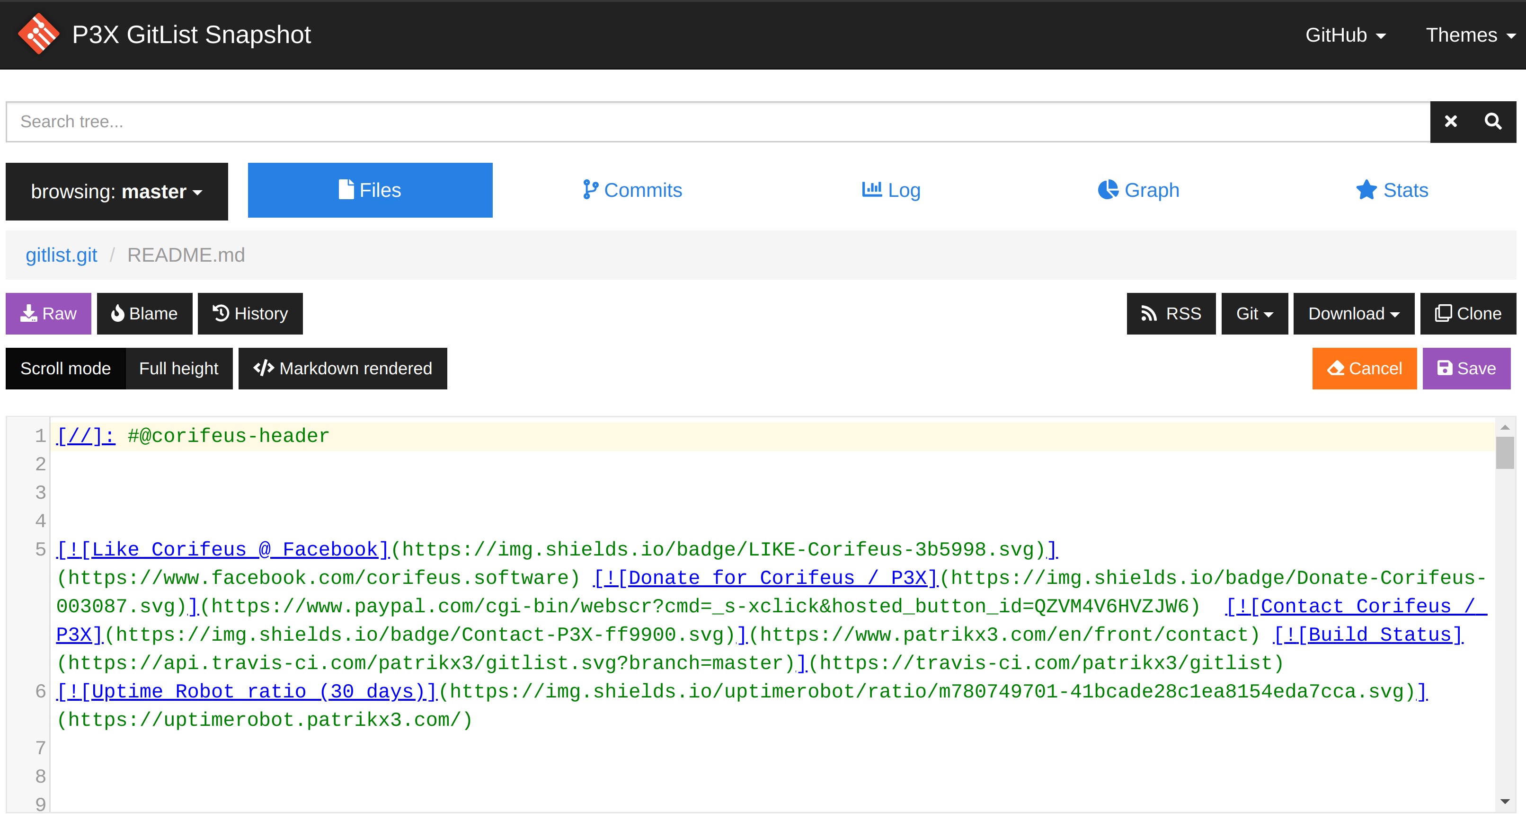
Task: Click line number 6 in the gutter
Action: 40,691
